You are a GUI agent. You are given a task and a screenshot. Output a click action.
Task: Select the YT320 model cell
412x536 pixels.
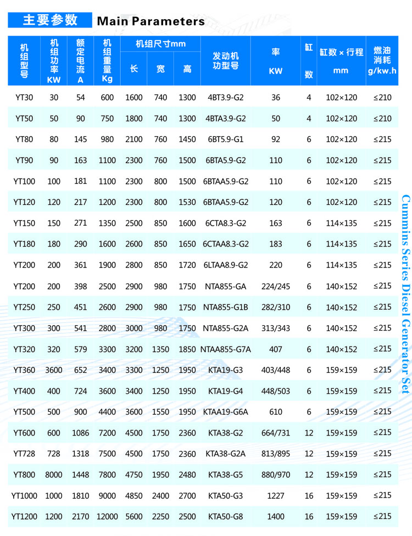pyautogui.click(x=24, y=349)
